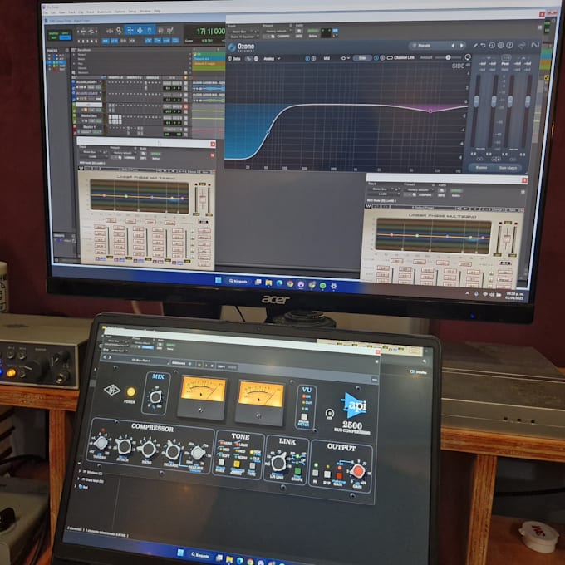Viewport: 565px width, 565px height.
Task: Open the Ozone stereo mode dropdown
Action: point(346,58)
